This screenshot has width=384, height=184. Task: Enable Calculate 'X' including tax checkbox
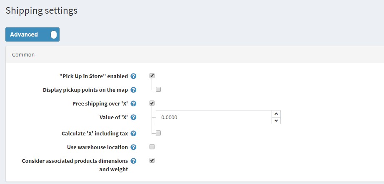click(x=158, y=133)
